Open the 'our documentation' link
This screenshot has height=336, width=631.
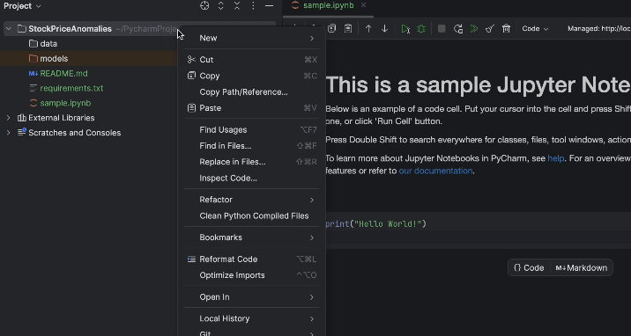point(435,171)
